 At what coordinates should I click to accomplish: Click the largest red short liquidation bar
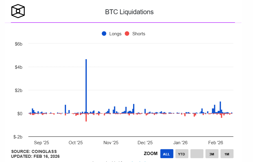(x=86, y=117)
